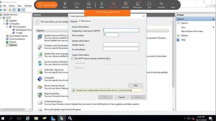Click Search in the Actions pane
216x121 pixels.
click(185, 23)
